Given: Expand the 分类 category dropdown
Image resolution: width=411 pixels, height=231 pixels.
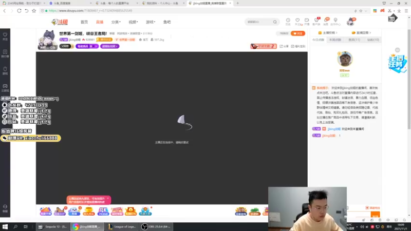Looking at the screenshot, I should [x=116, y=22].
